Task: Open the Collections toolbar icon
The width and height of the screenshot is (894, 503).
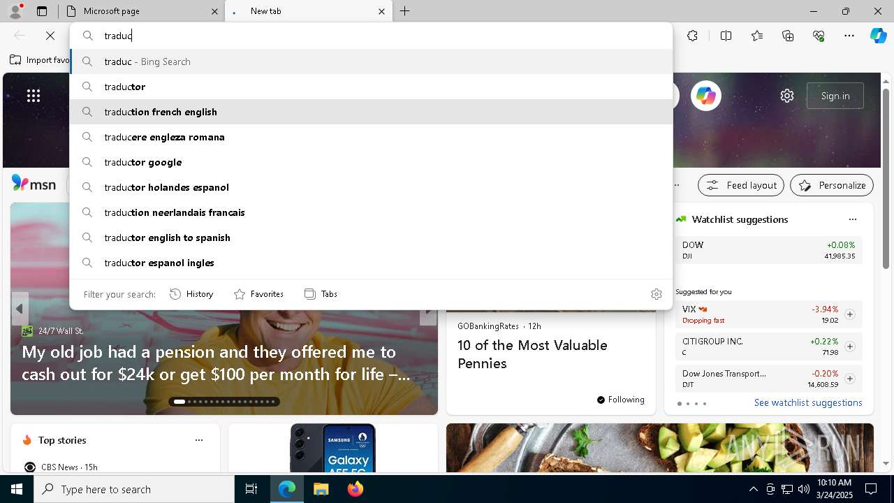Action: [x=788, y=36]
